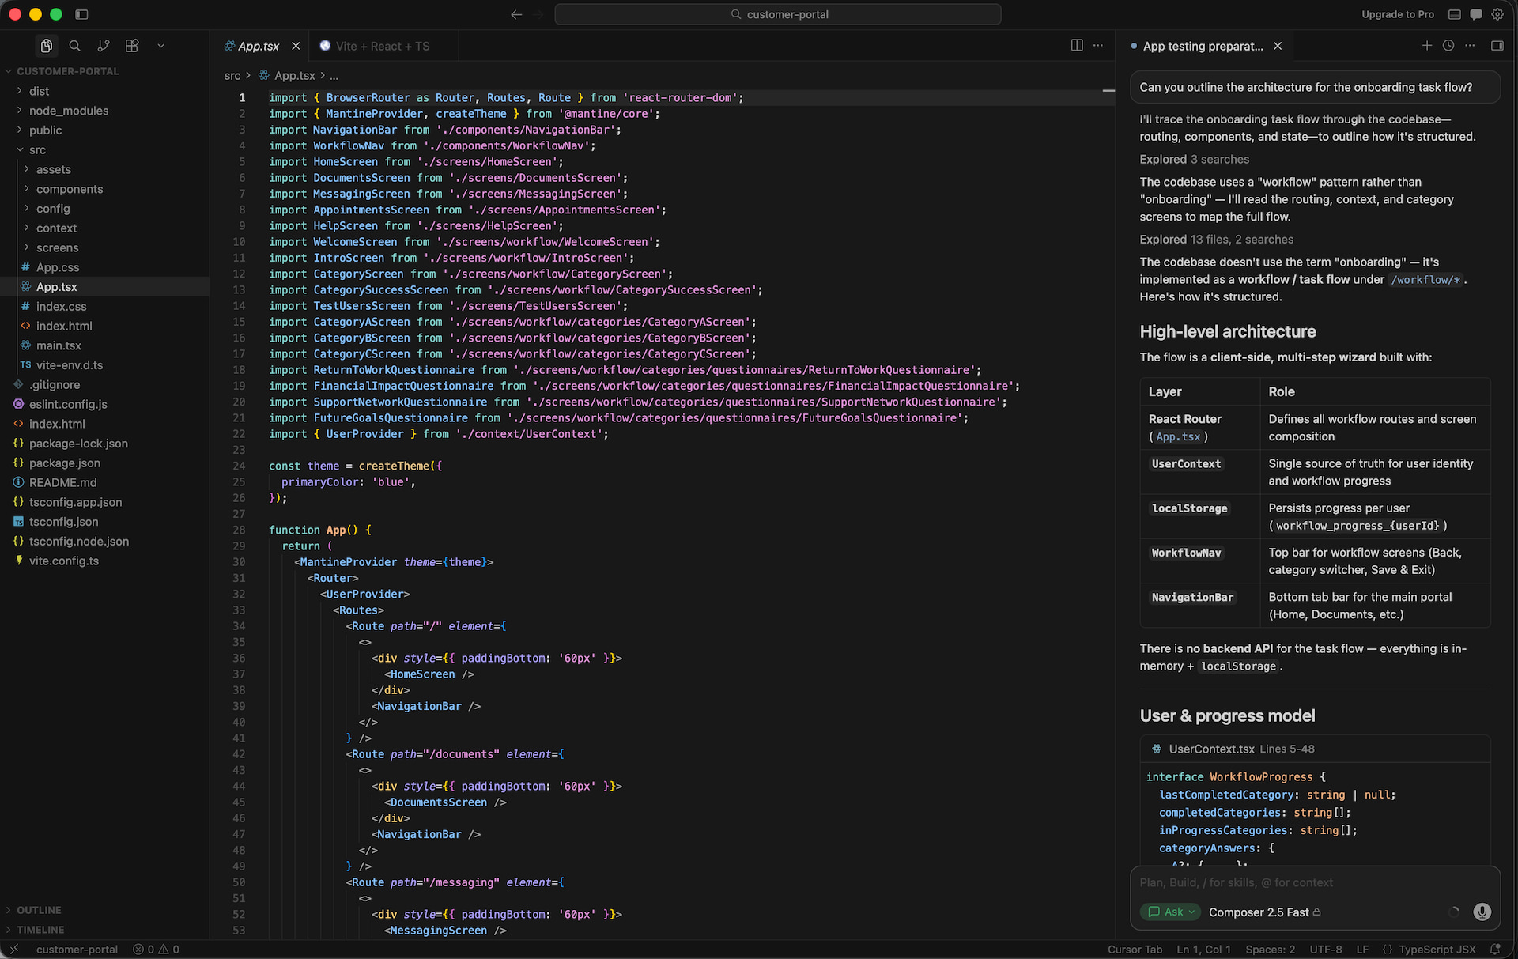The height and width of the screenshot is (959, 1518).
Task: Choose model Composer 2.5 Fast
Action: (1264, 912)
